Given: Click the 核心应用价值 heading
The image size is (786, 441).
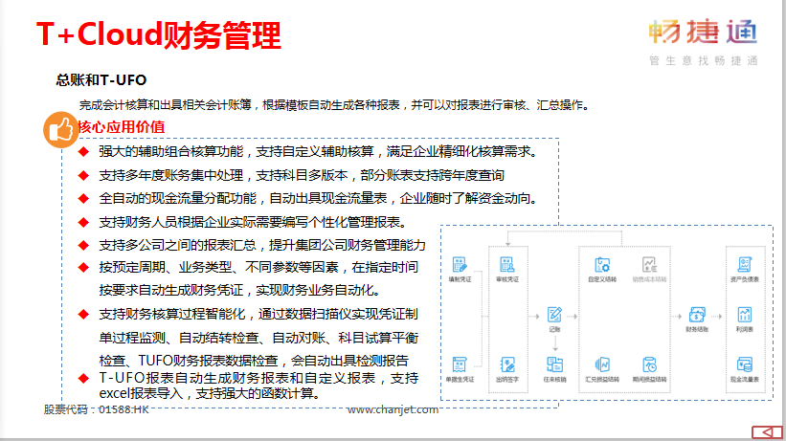Looking at the screenshot, I should point(122,127).
